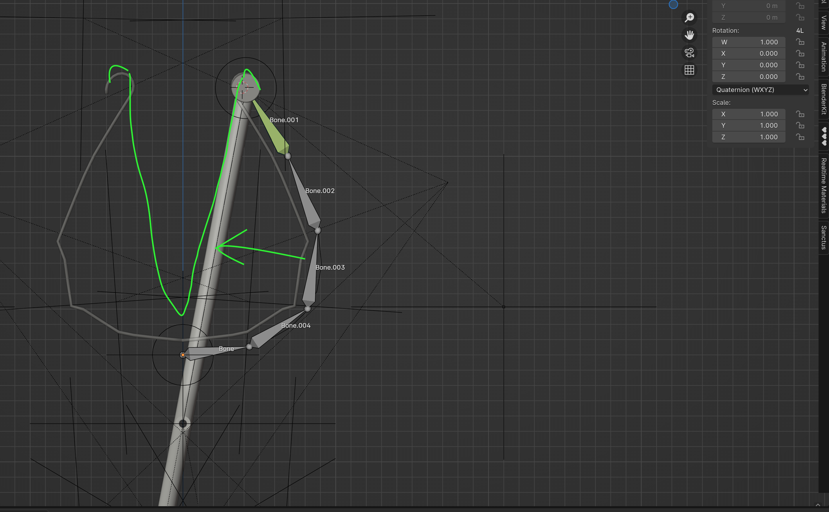
Task: Open the Quaternion (WXYZ) rotation mode dropdown
Action: click(760, 90)
